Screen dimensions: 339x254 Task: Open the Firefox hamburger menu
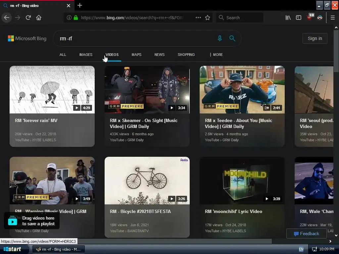click(333, 18)
